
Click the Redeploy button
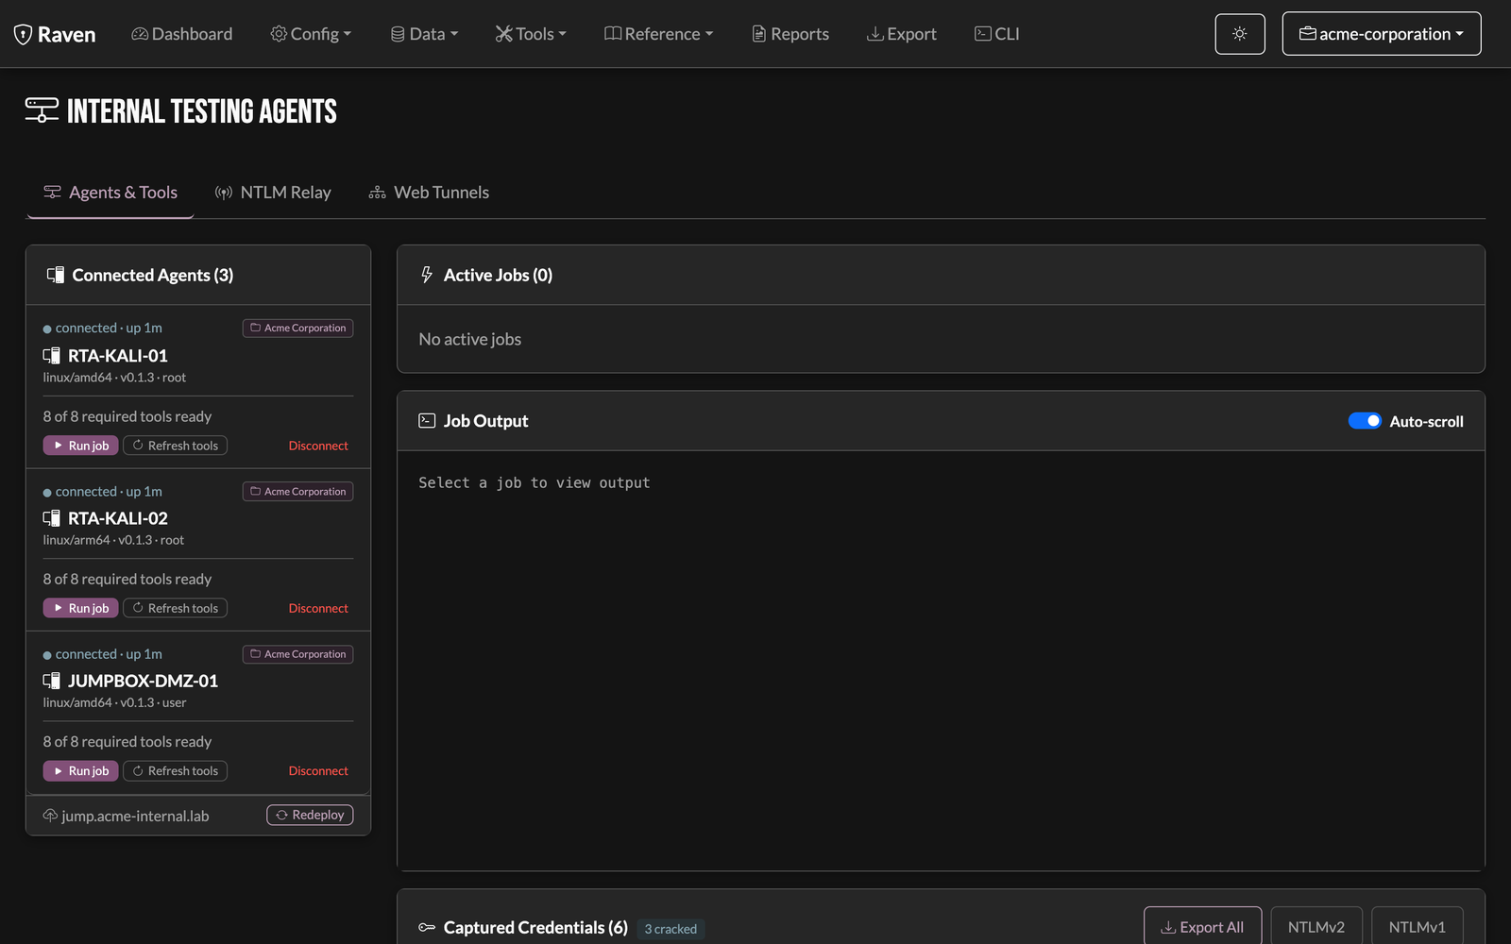pos(310,815)
